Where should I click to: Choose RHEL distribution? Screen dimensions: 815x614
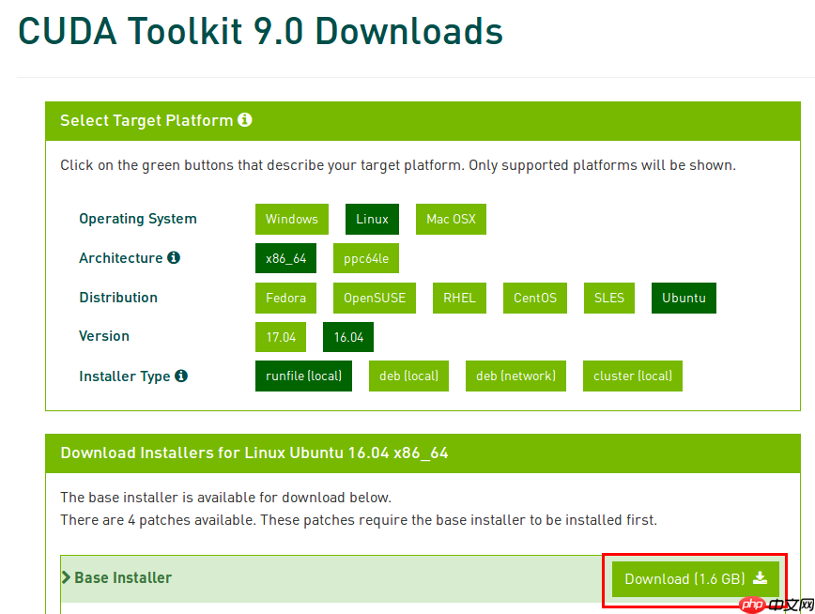pyautogui.click(x=459, y=298)
